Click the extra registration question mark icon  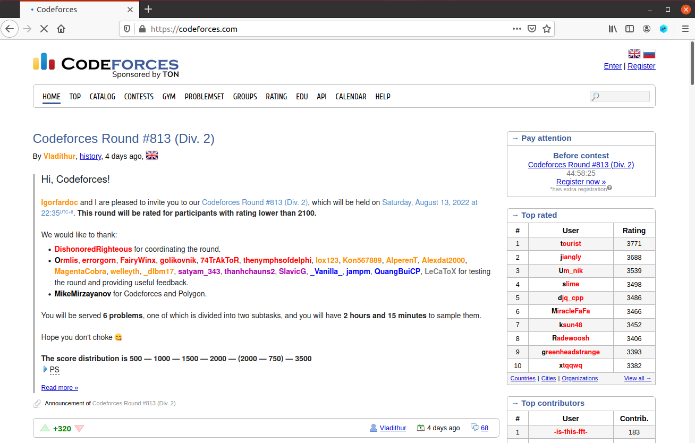coord(609,188)
